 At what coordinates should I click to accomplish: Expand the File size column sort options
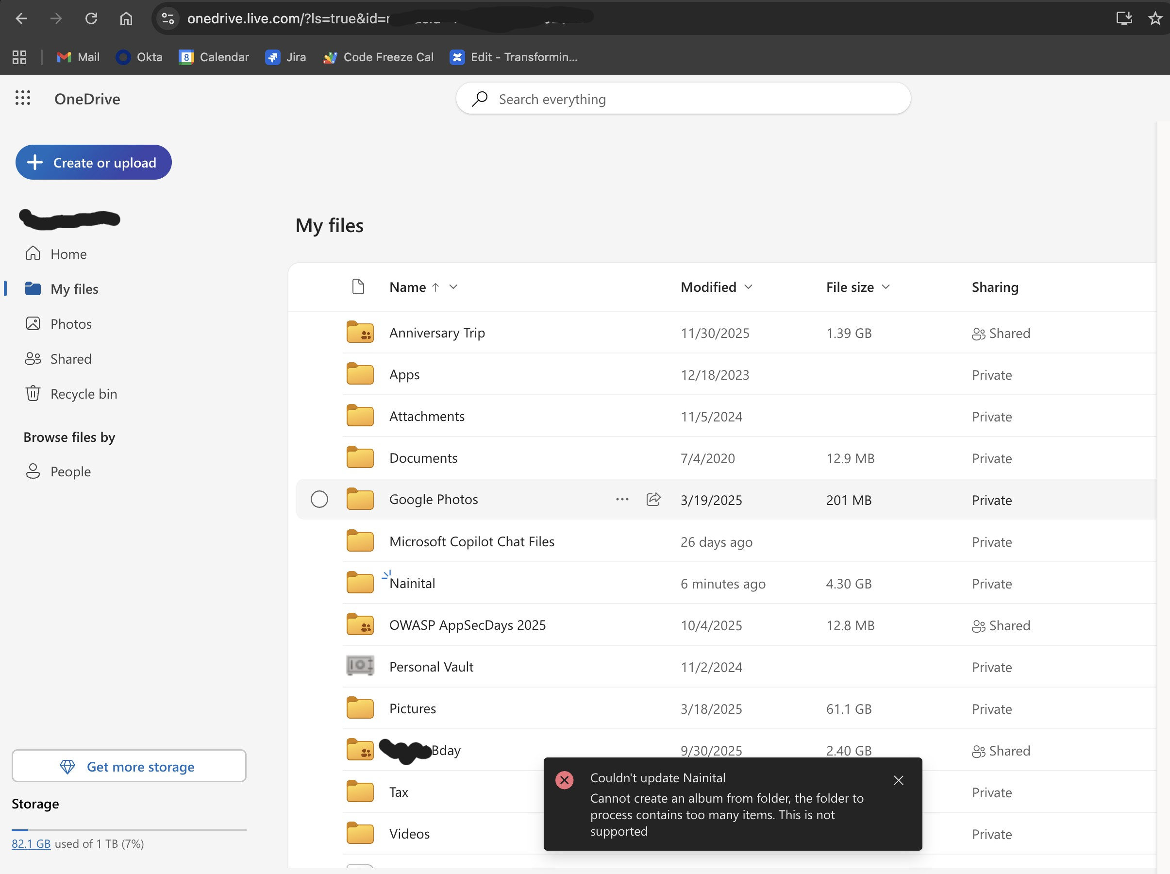pyautogui.click(x=886, y=287)
